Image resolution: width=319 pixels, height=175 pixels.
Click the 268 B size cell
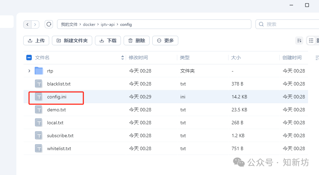coord(237,123)
